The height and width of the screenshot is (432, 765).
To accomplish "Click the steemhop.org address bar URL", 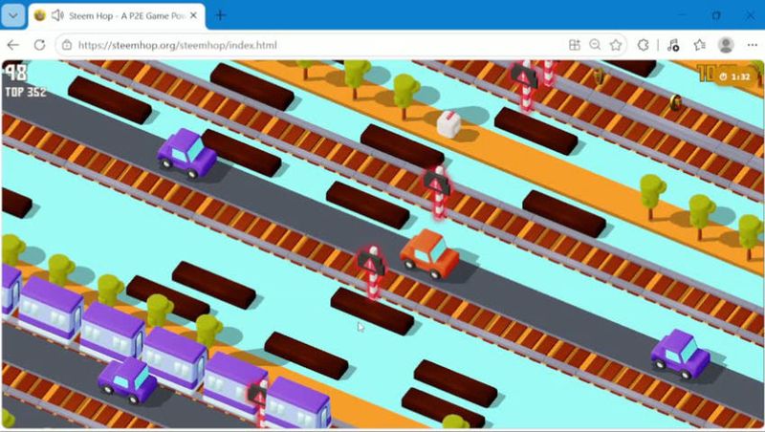I will click(x=177, y=45).
